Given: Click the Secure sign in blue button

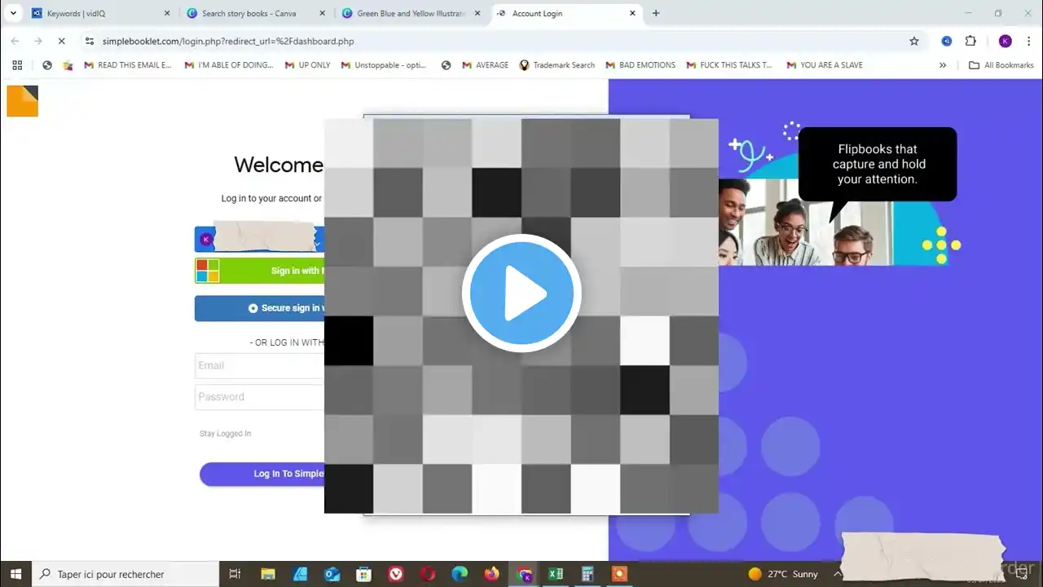Looking at the screenshot, I should pyautogui.click(x=260, y=308).
